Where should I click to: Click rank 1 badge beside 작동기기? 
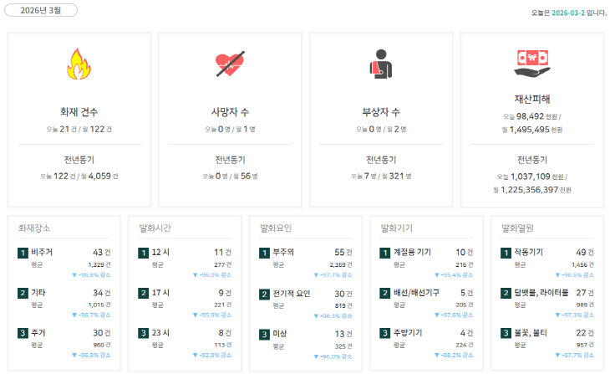[506, 252]
